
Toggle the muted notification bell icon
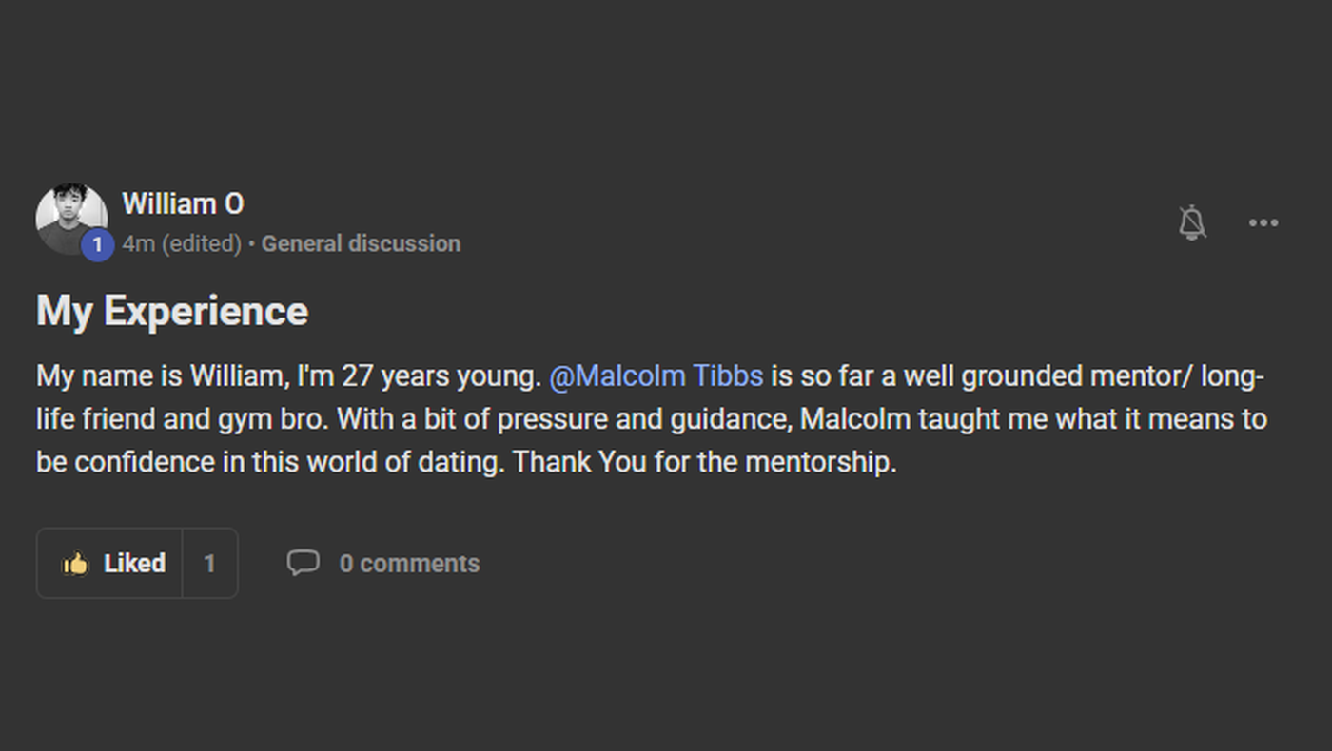pos(1191,222)
